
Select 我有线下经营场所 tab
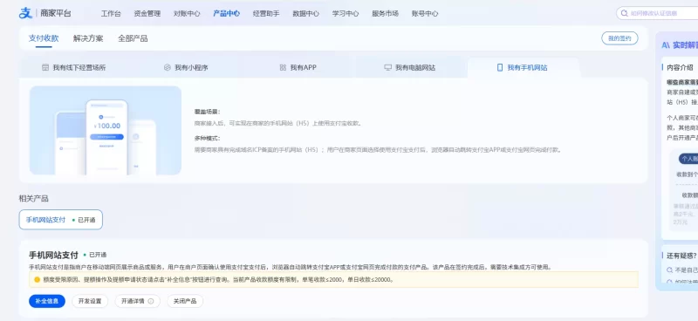74,68
